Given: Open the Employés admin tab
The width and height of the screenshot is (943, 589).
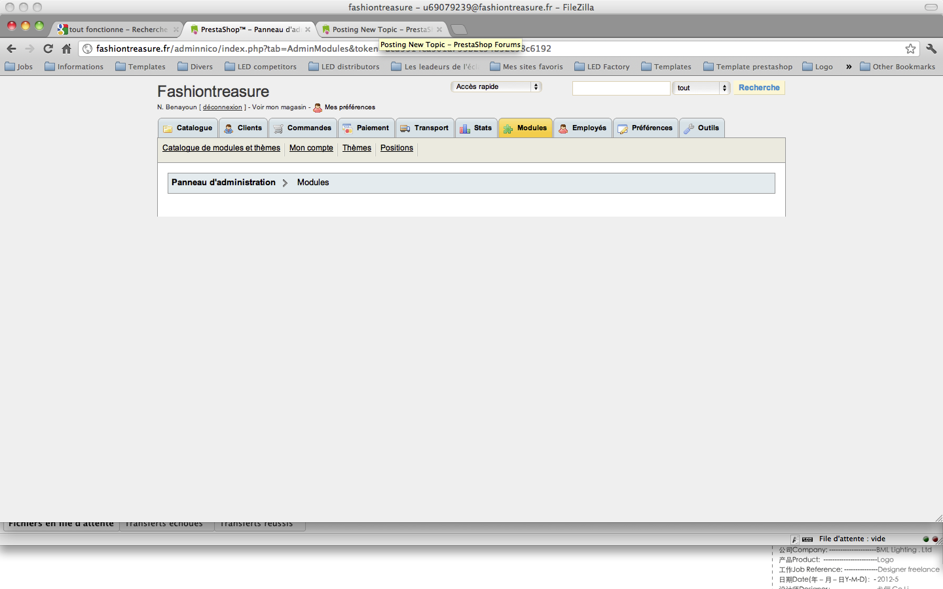Looking at the screenshot, I should point(583,128).
